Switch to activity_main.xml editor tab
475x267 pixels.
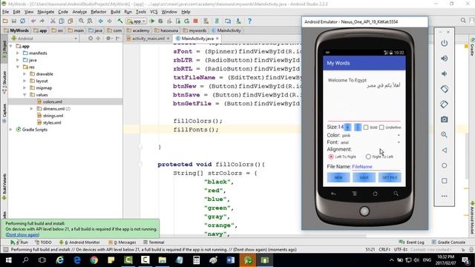tap(148, 39)
